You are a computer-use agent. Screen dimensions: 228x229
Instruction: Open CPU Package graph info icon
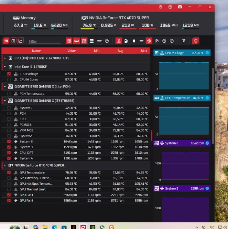207,53
